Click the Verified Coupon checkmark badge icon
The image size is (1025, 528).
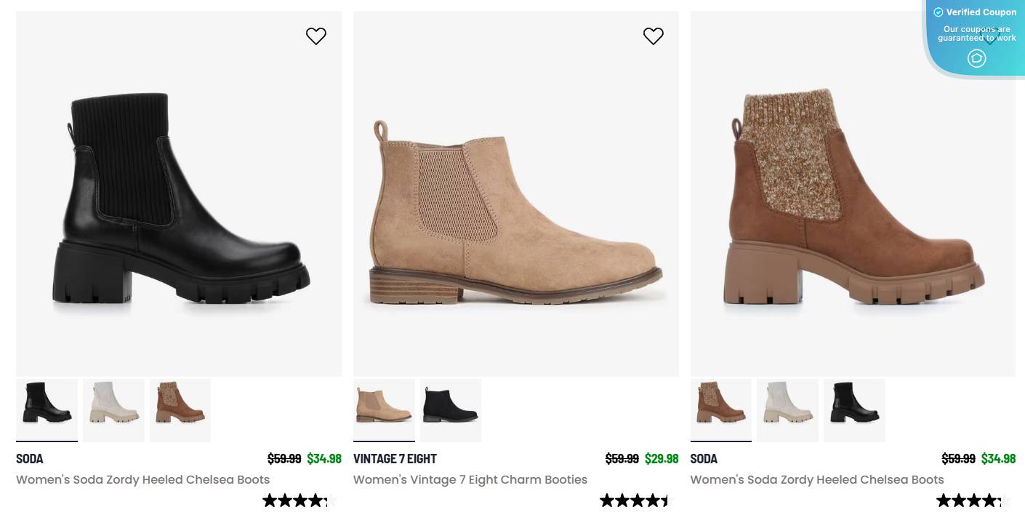click(938, 12)
